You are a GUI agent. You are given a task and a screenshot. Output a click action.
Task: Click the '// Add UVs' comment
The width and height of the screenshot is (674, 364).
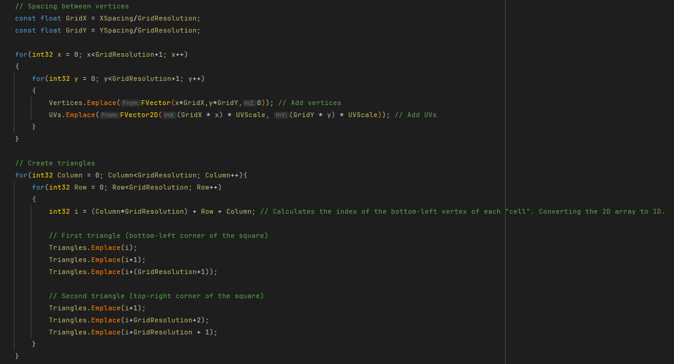pyautogui.click(x=415, y=115)
